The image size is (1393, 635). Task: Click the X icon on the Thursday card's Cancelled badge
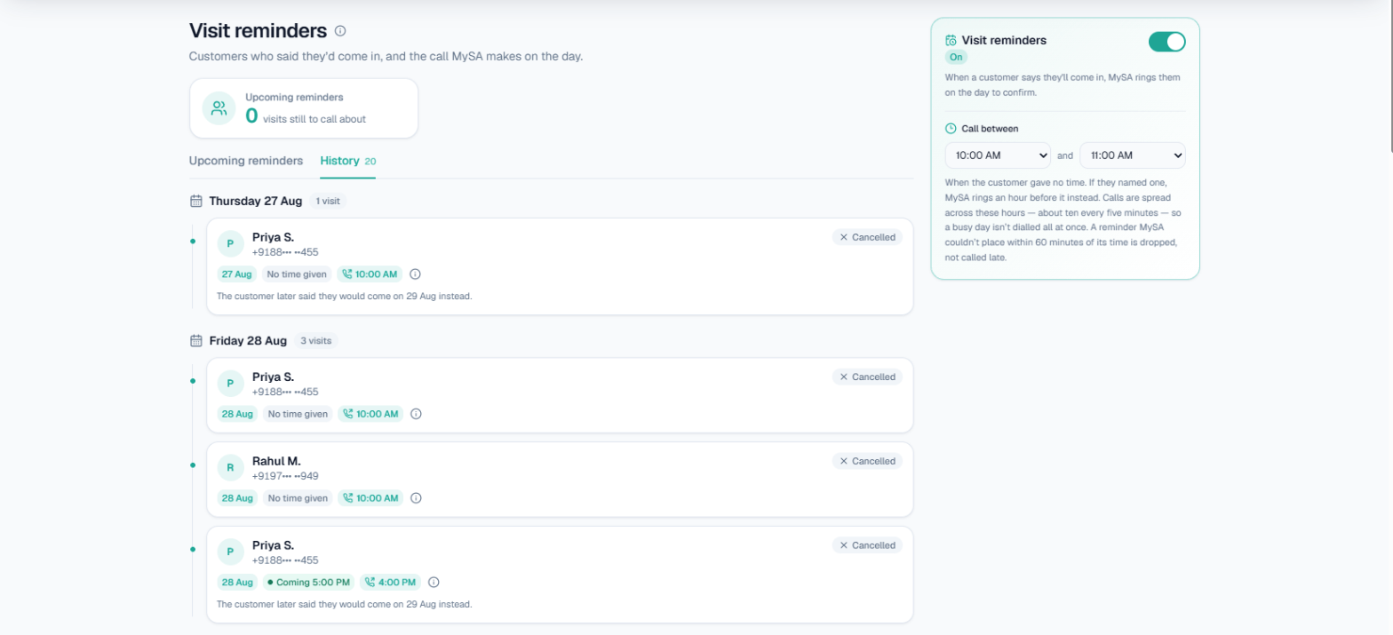(844, 237)
